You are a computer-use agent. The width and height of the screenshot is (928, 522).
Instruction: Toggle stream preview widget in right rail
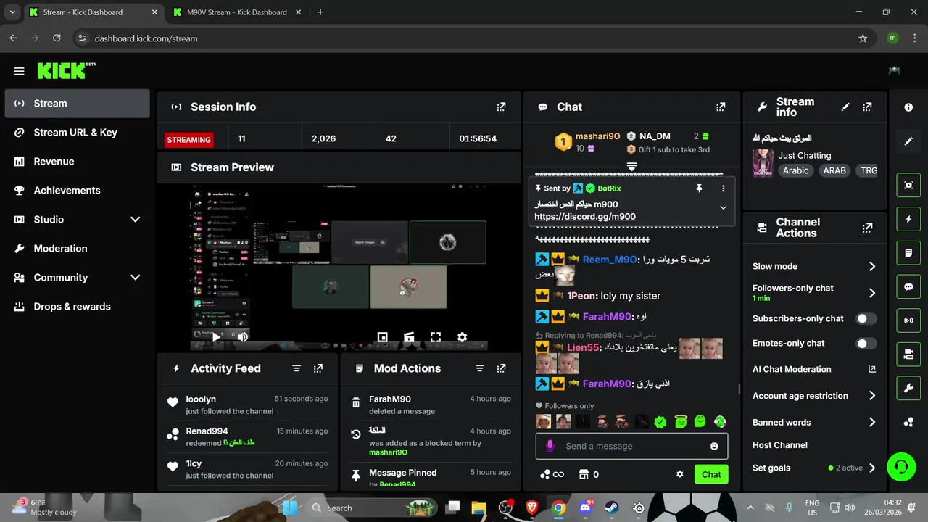908,185
